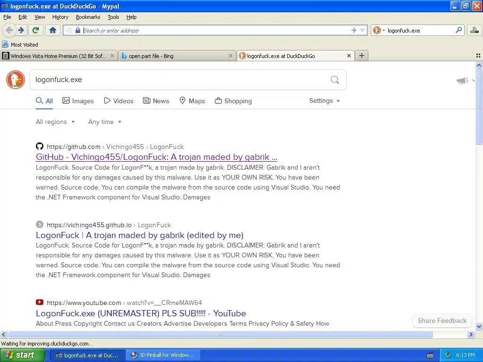Click the DuckDuckGo logo
The image size is (483, 362).
(16, 80)
